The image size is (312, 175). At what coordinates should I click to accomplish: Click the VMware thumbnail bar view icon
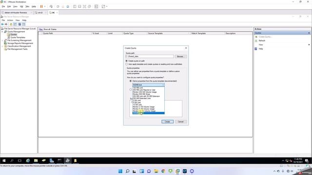[x=79, y=6]
